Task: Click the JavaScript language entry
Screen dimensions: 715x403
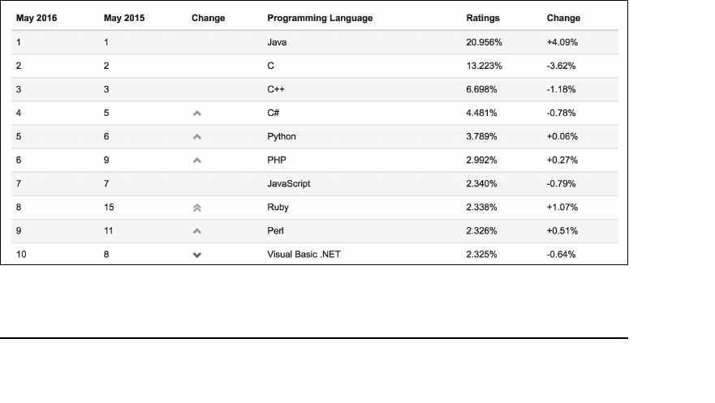Action: (x=289, y=184)
